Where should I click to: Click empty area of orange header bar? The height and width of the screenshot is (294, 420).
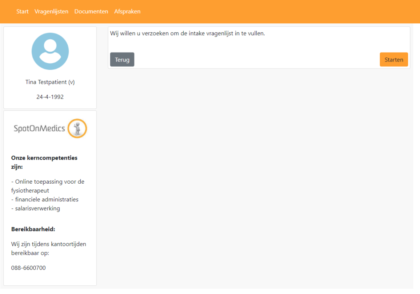tap(279, 11)
